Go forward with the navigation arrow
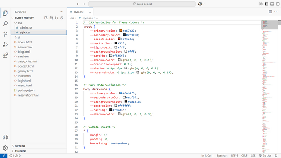 click(84, 4)
